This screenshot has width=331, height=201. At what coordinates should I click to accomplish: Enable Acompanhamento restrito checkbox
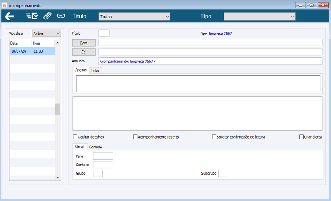click(135, 137)
